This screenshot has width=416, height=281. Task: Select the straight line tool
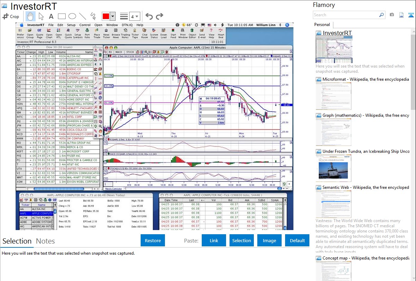[x=83, y=16]
